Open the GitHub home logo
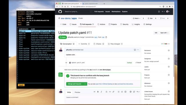Viewport: 186px width, 105px height. (60, 12)
